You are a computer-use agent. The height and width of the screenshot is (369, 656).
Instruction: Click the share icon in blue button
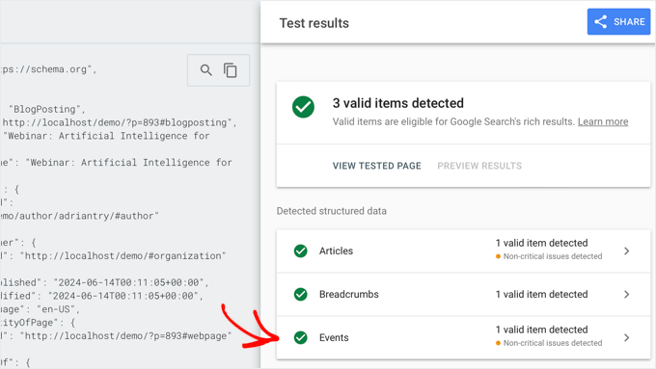click(x=601, y=22)
